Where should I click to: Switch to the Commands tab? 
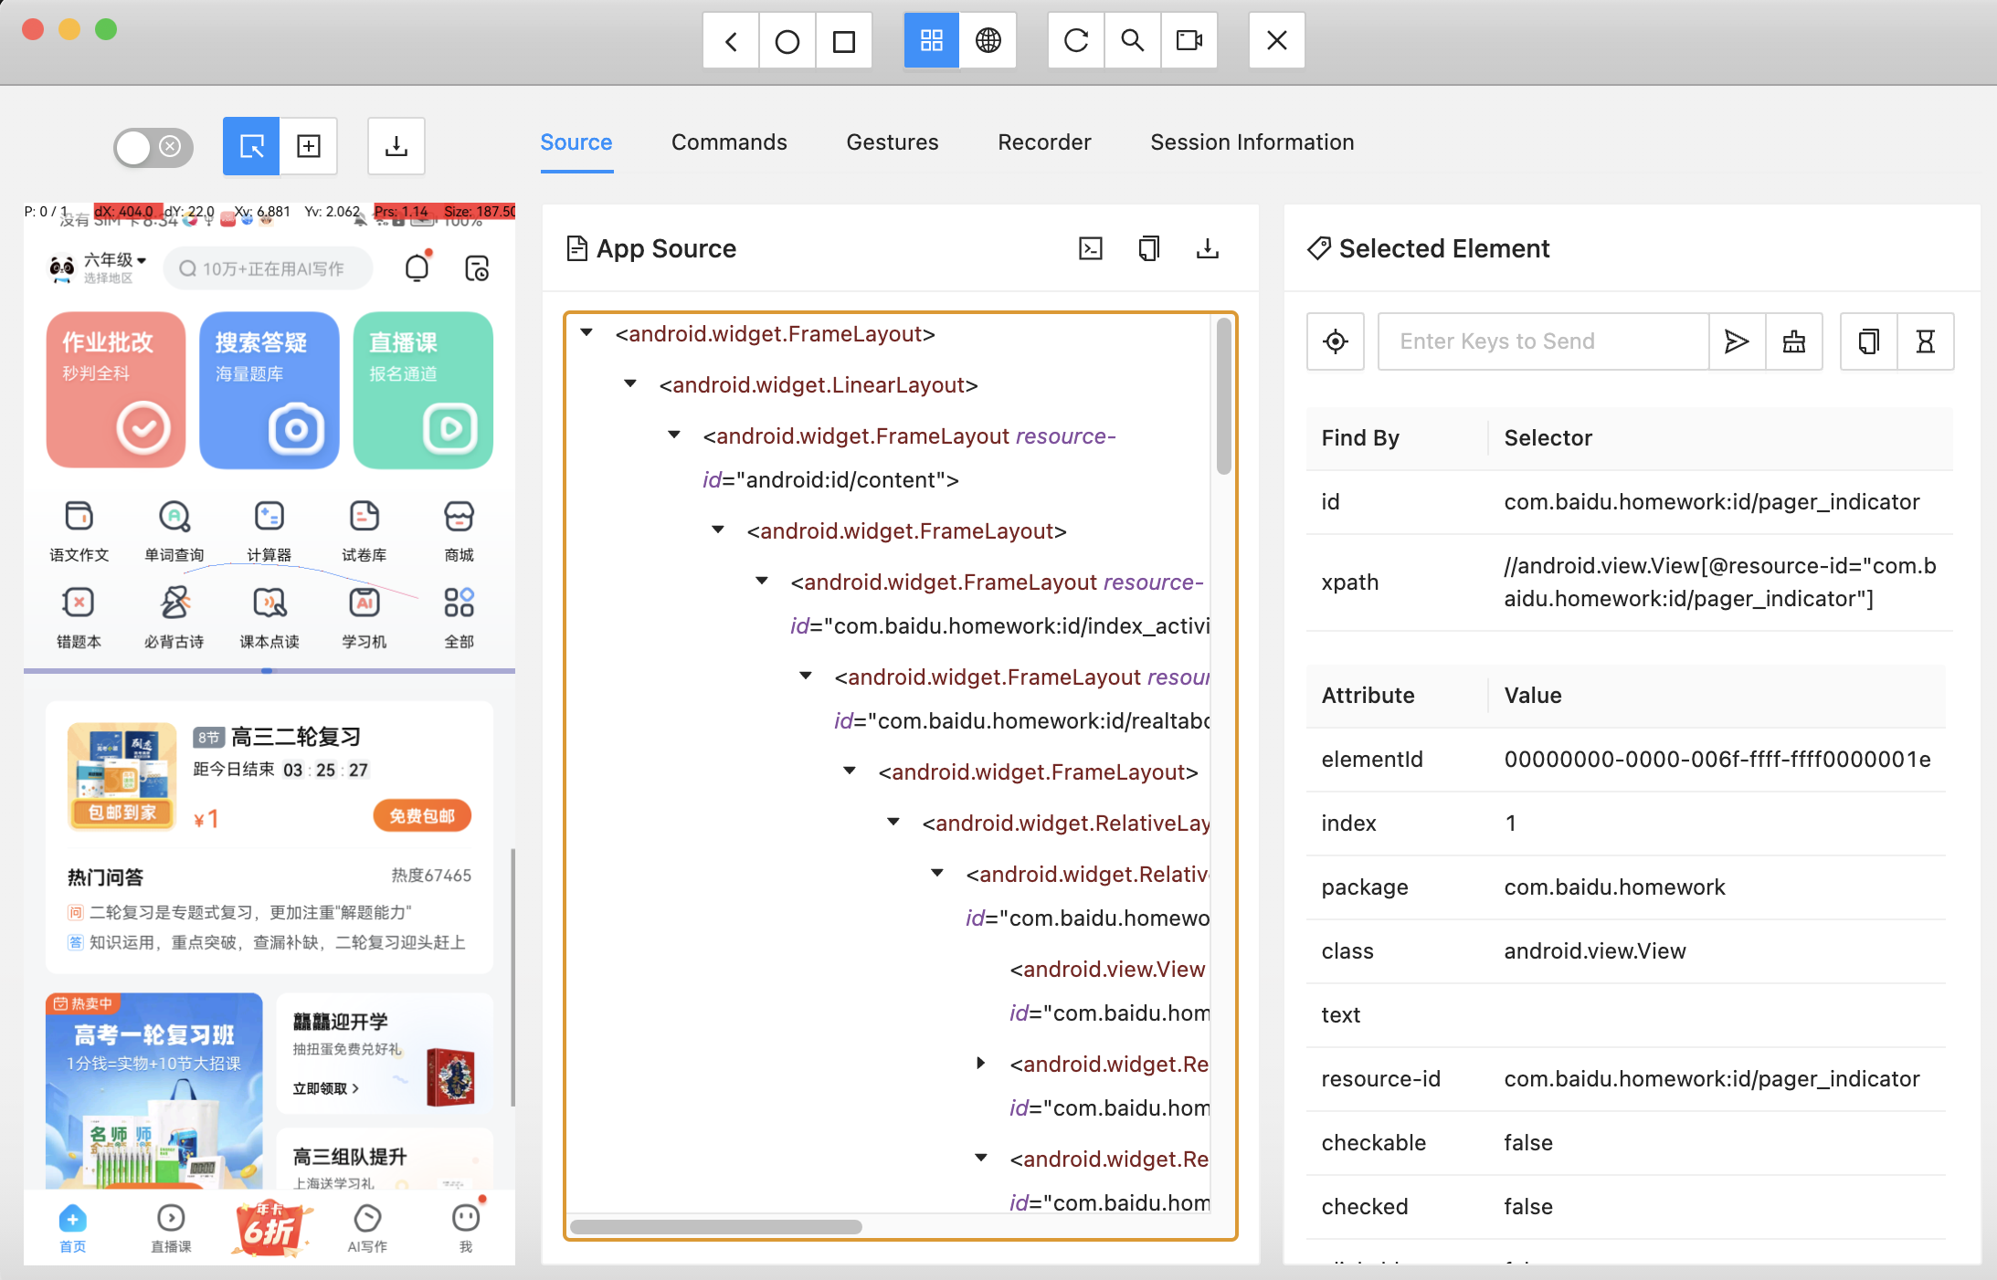click(x=729, y=142)
